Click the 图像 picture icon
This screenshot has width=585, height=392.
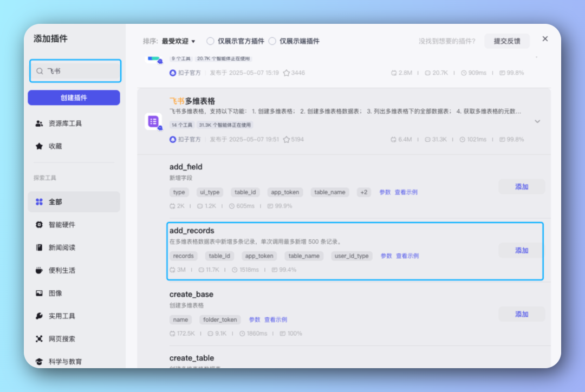pos(39,293)
